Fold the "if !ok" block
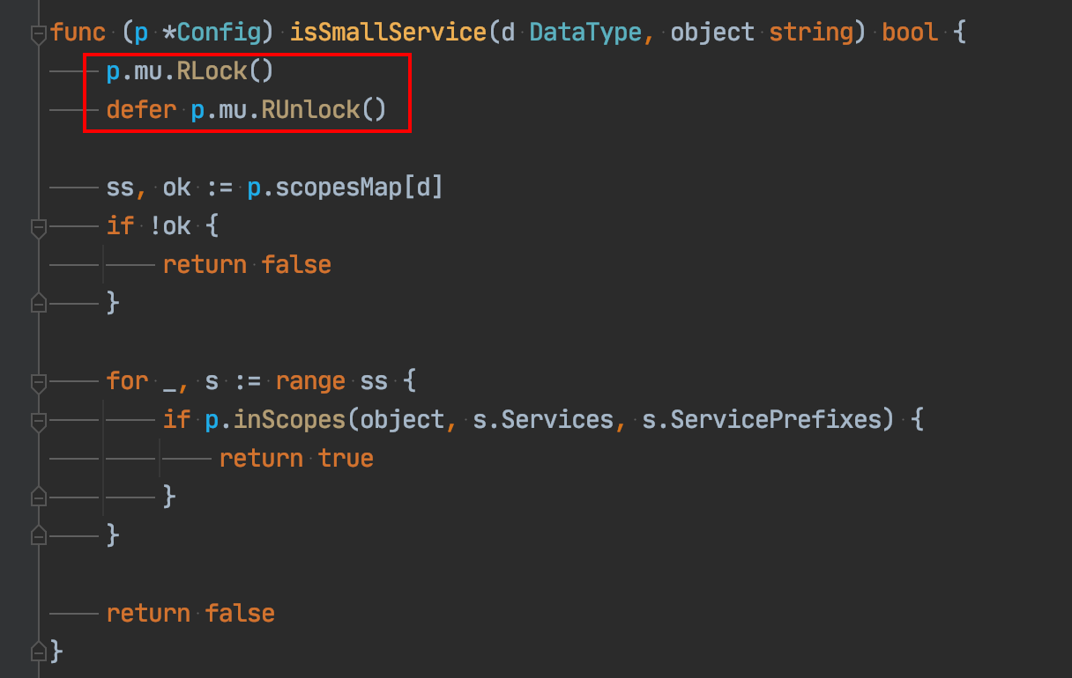Viewport: 1072px width, 678px height. (38, 227)
